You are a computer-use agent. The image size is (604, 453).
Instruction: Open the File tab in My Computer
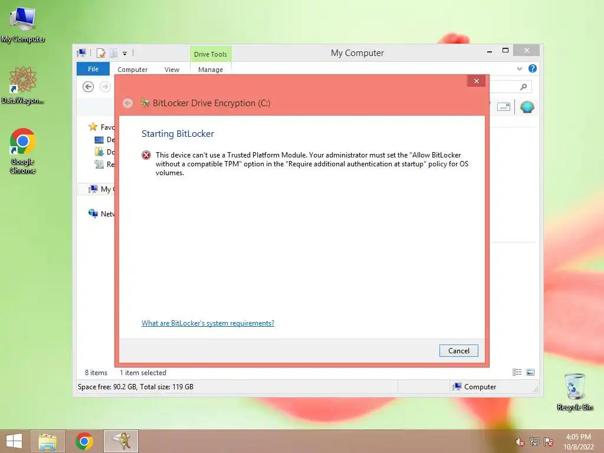(93, 69)
